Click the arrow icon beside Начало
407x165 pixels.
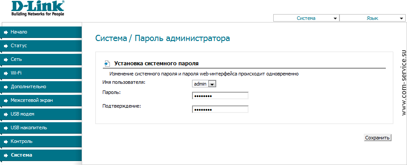(6, 33)
